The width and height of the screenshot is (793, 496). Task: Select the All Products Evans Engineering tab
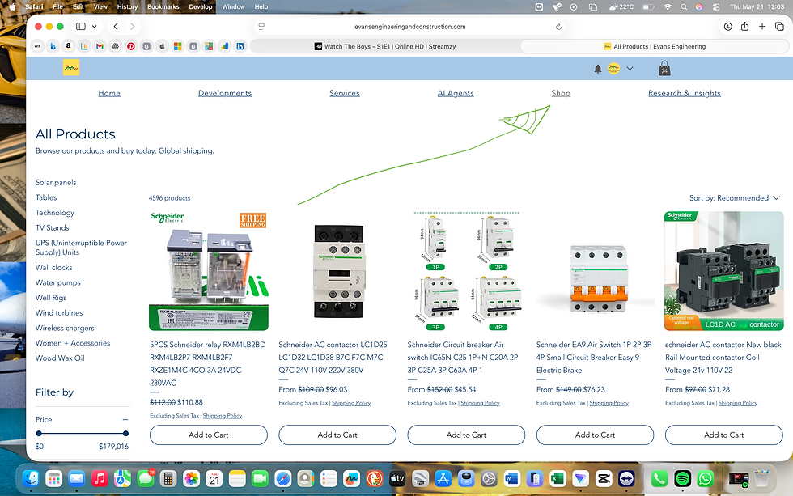click(x=655, y=46)
